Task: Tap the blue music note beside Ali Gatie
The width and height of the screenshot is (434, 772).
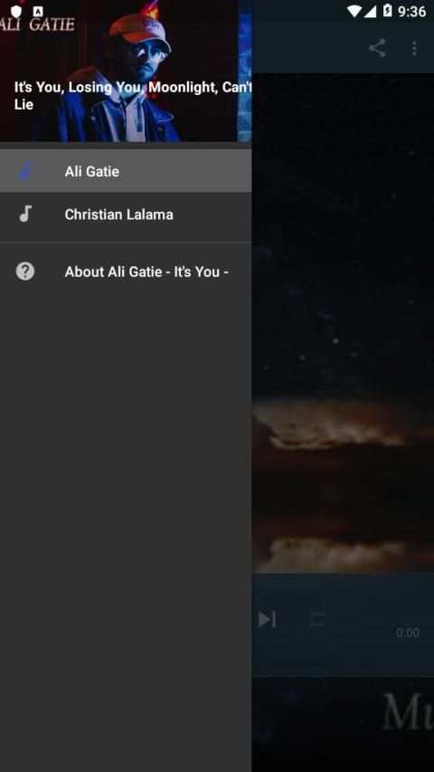Action: [x=25, y=171]
